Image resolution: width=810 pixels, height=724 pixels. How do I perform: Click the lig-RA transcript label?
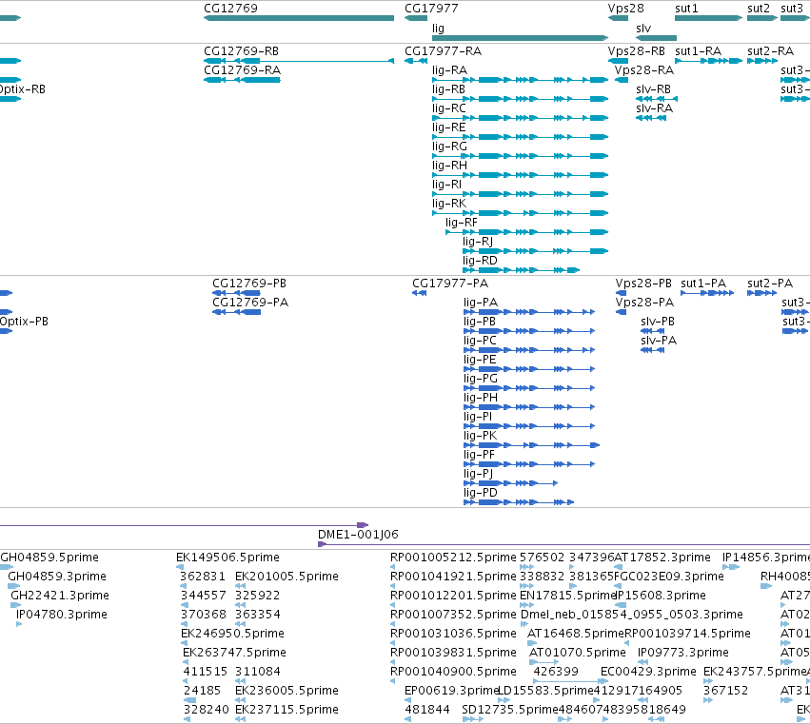tap(449, 70)
